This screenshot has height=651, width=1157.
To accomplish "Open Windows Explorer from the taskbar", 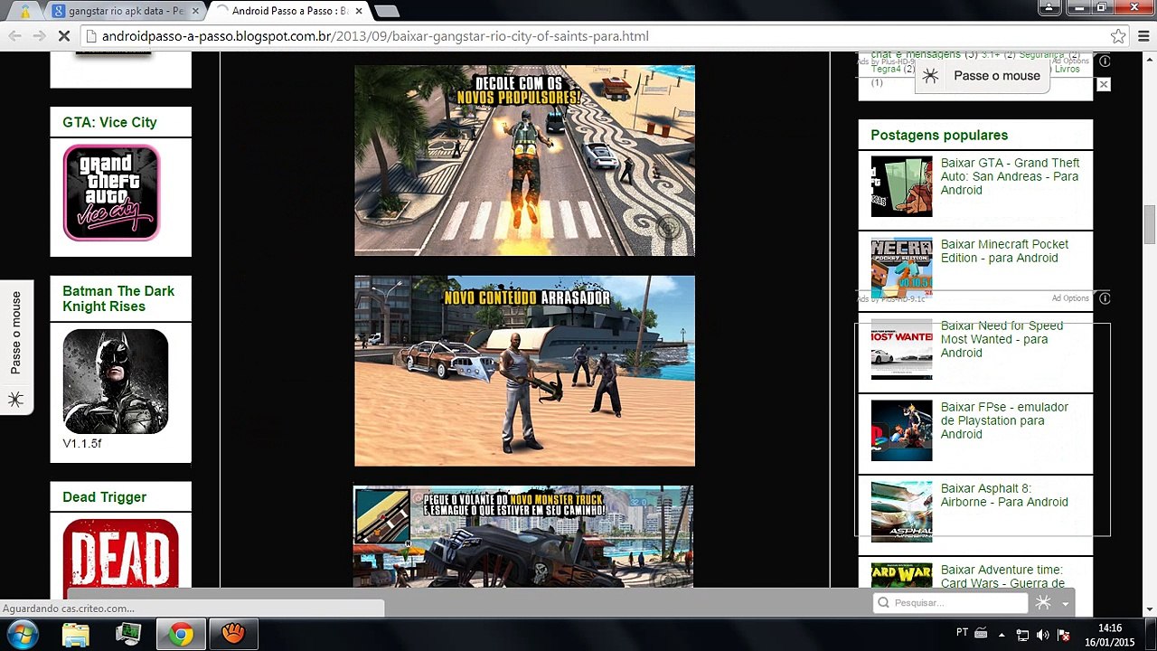I will [x=76, y=635].
